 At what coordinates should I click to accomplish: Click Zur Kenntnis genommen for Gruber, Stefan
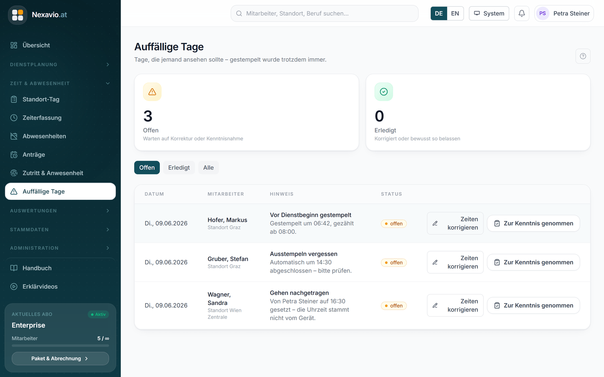pyautogui.click(x=533, y=262)
